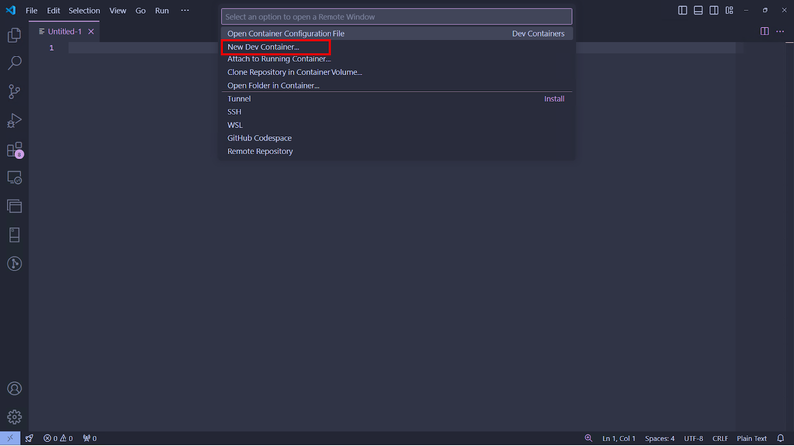Image resolution: width=794 pixels, height=446 pixels.
Task: Select the Untitled-1 editor tab
Action: (x=65, y=32)
